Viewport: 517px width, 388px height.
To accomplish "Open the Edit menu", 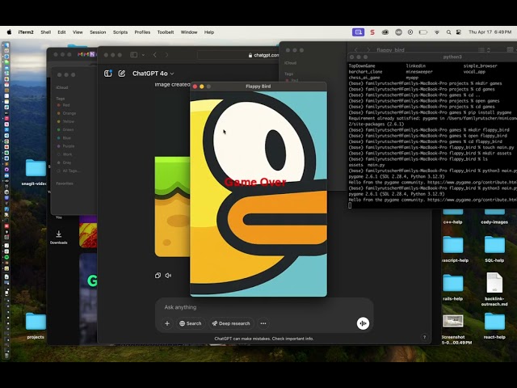I will point(61,32).
